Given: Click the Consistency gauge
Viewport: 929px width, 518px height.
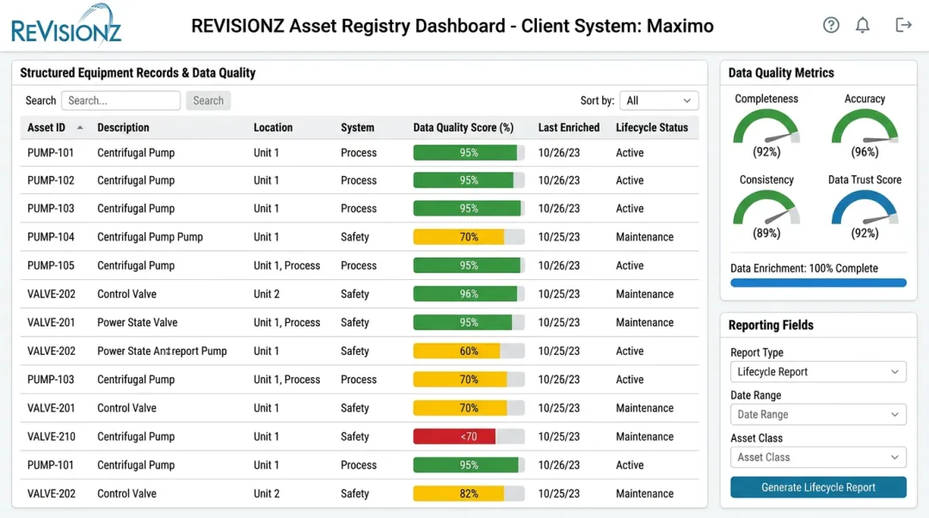Looking at the screenshot, I should (766, 209).
